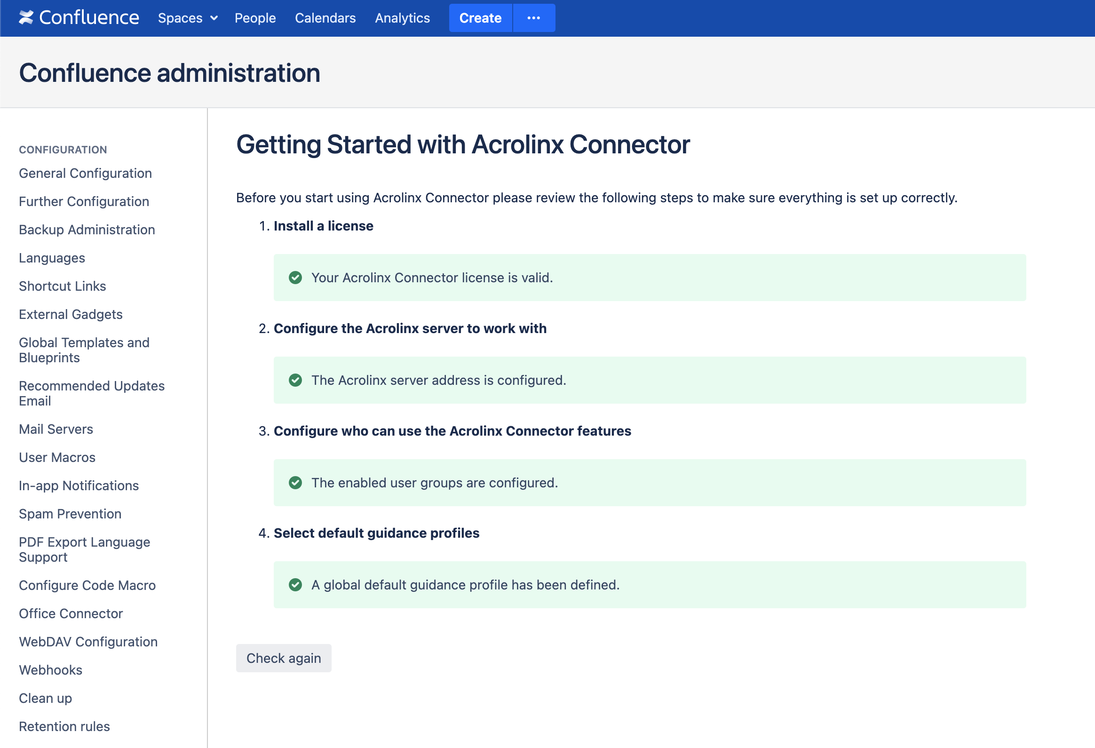Click the green check icon beside license valid message

(x=295, y=278)
